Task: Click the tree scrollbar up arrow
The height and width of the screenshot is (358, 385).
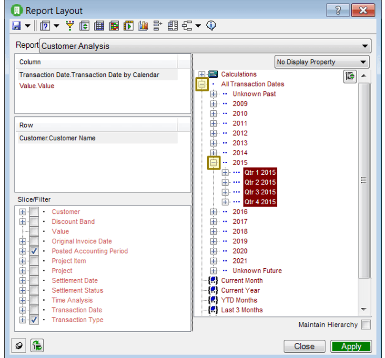Action: coord(364,76)
